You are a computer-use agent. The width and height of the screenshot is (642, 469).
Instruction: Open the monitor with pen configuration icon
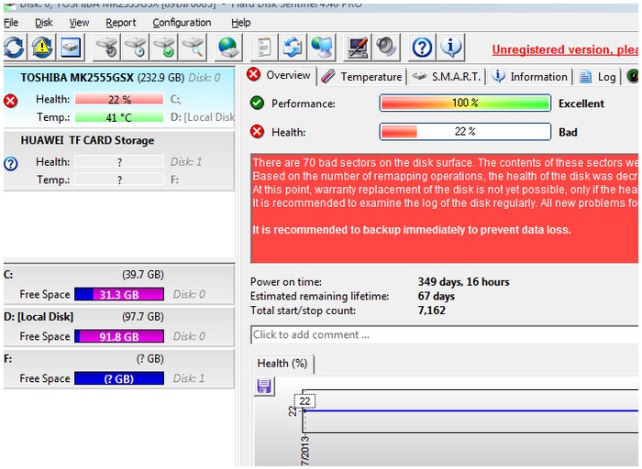(358, 48)
